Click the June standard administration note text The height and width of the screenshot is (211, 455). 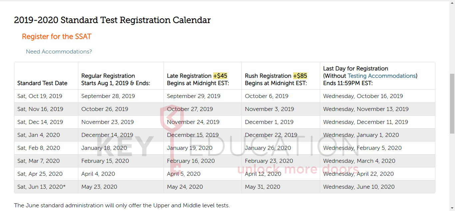(x=122, y=205)
